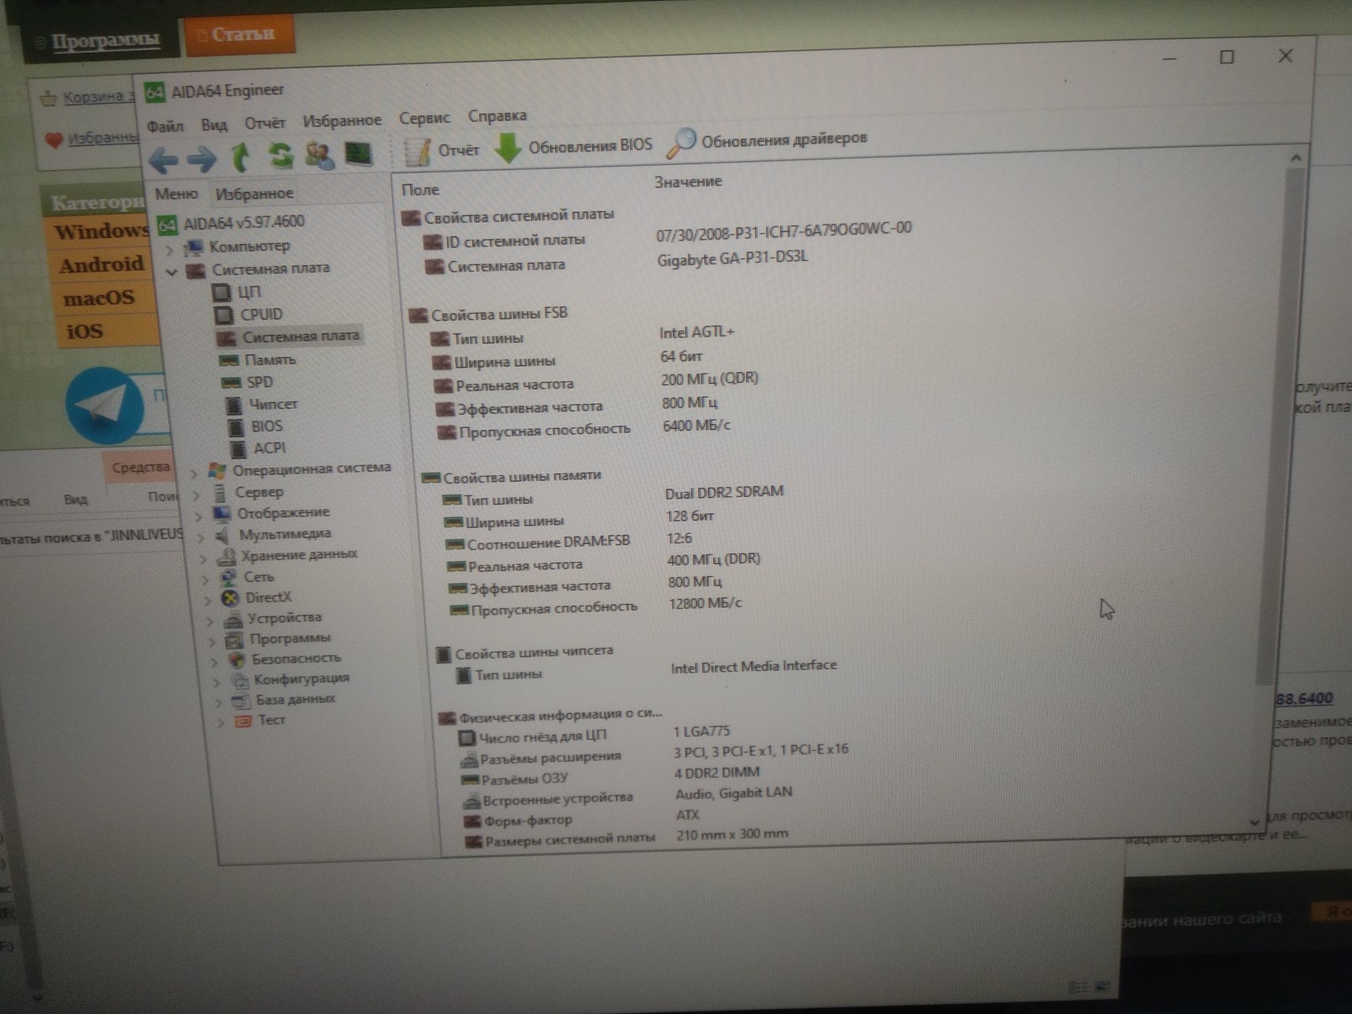Screen dimensions: 1352x1014
Task: Click the Back arrow toolbar icon
Action: click(x=163, y=160)
